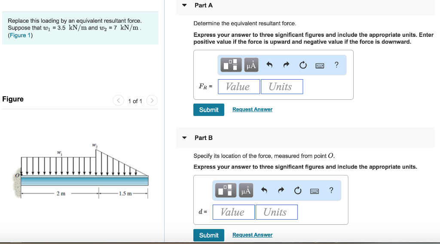Click the F_R Value input field

(x=239, y=86)
